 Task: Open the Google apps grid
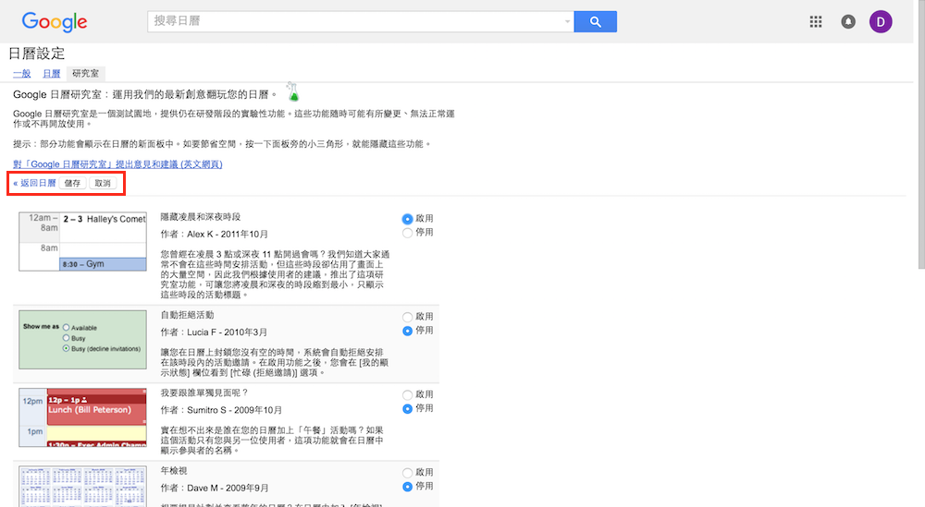(816, 22)
